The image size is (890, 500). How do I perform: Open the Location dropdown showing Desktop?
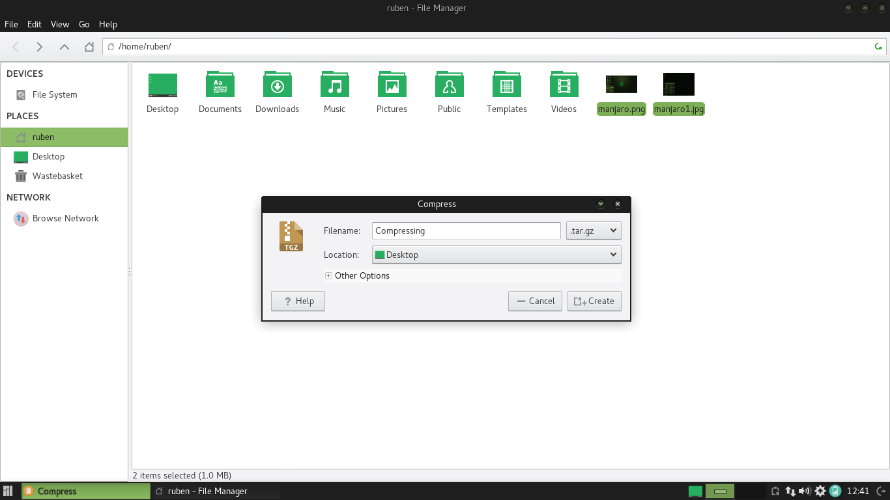(496, 255)
